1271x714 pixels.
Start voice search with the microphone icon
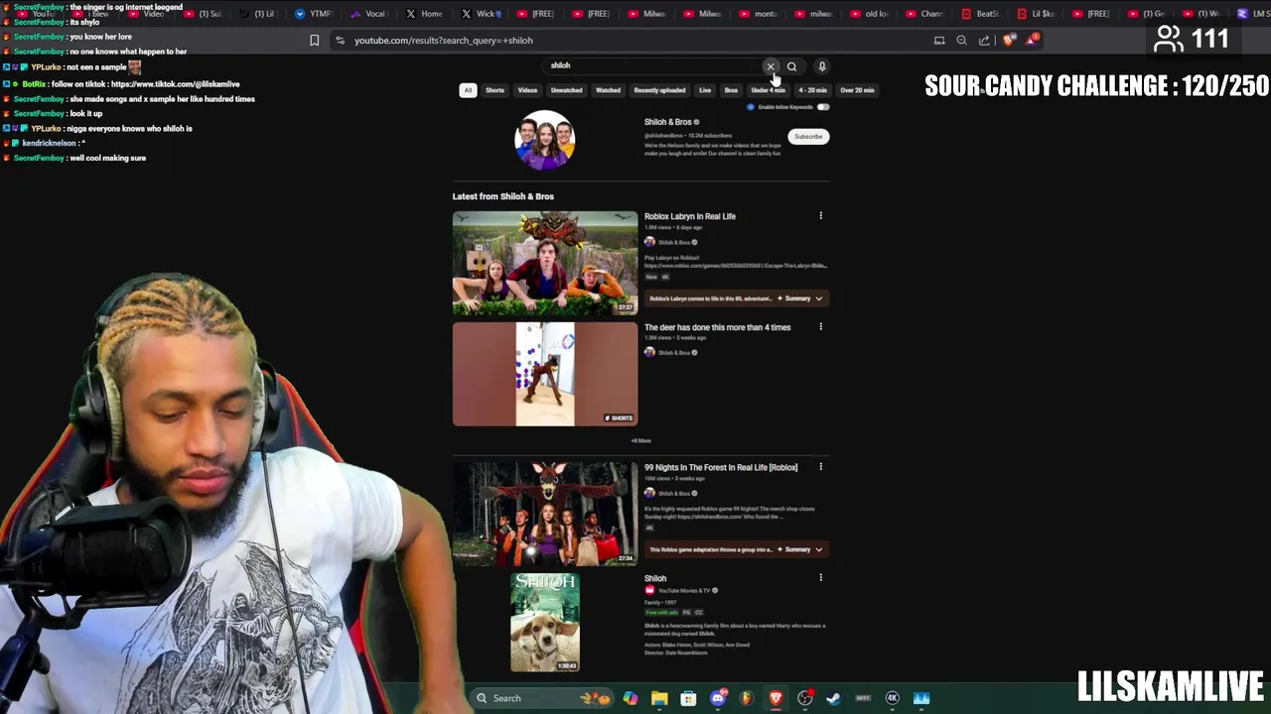[822, 66]
